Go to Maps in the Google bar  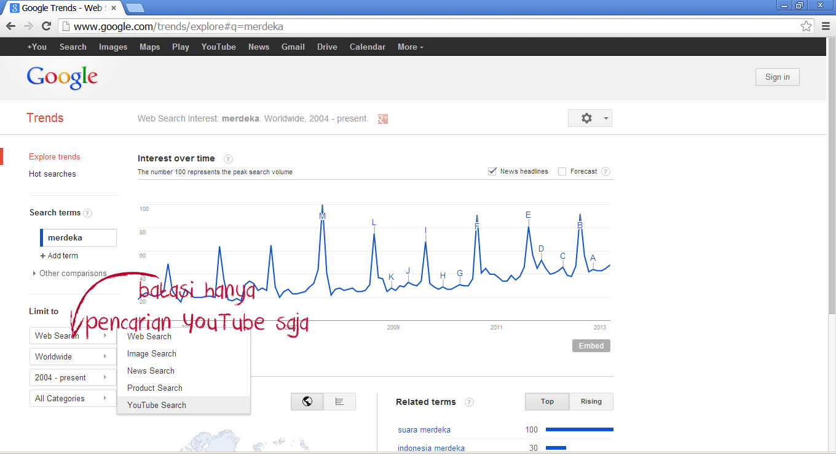[149, 47]
